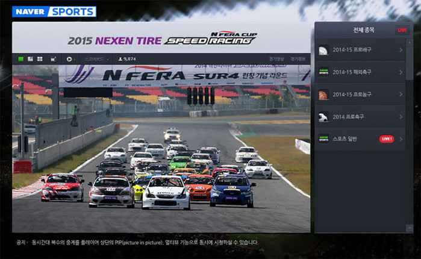The image size is (421, 259).
Task: Click the NAVER logo
Action: (30, 11)
